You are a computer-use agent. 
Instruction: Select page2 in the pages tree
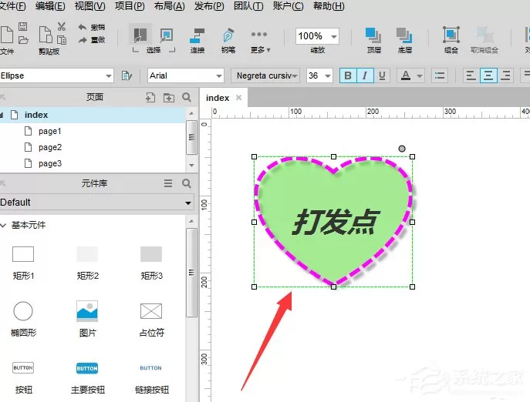(x=50, y=147)
